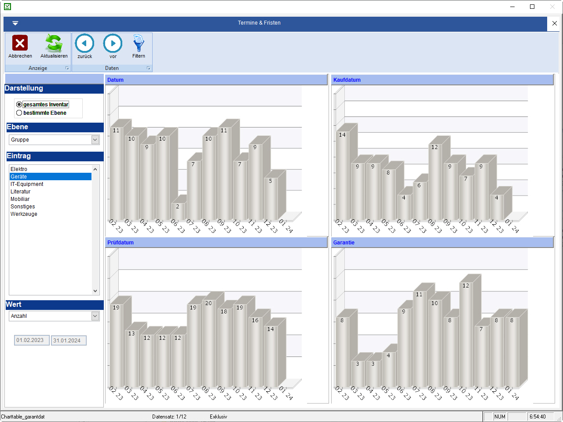Select the bestimmte Ebene radio button
Viewport: 563px width, 422px height.
tap(19, 113)
